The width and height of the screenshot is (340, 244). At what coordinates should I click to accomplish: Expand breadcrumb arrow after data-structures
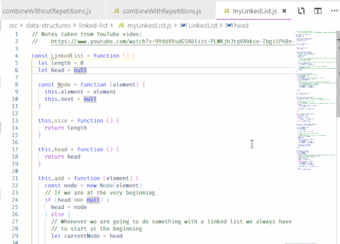point(74,25)
